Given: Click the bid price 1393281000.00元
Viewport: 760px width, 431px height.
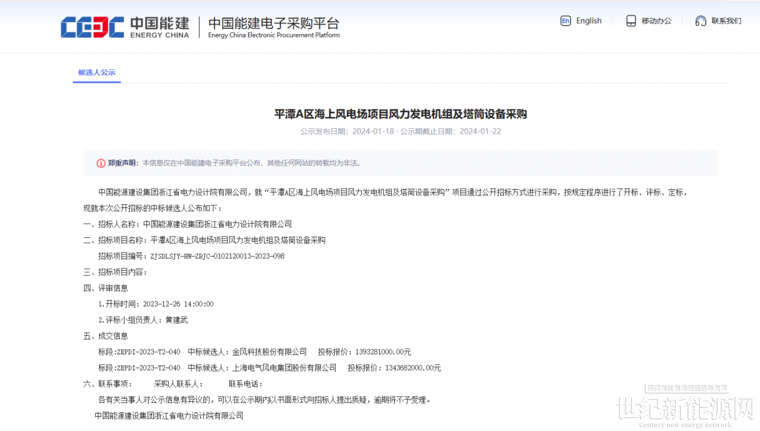Looking at the screenshot, I should tap(382, 352).
